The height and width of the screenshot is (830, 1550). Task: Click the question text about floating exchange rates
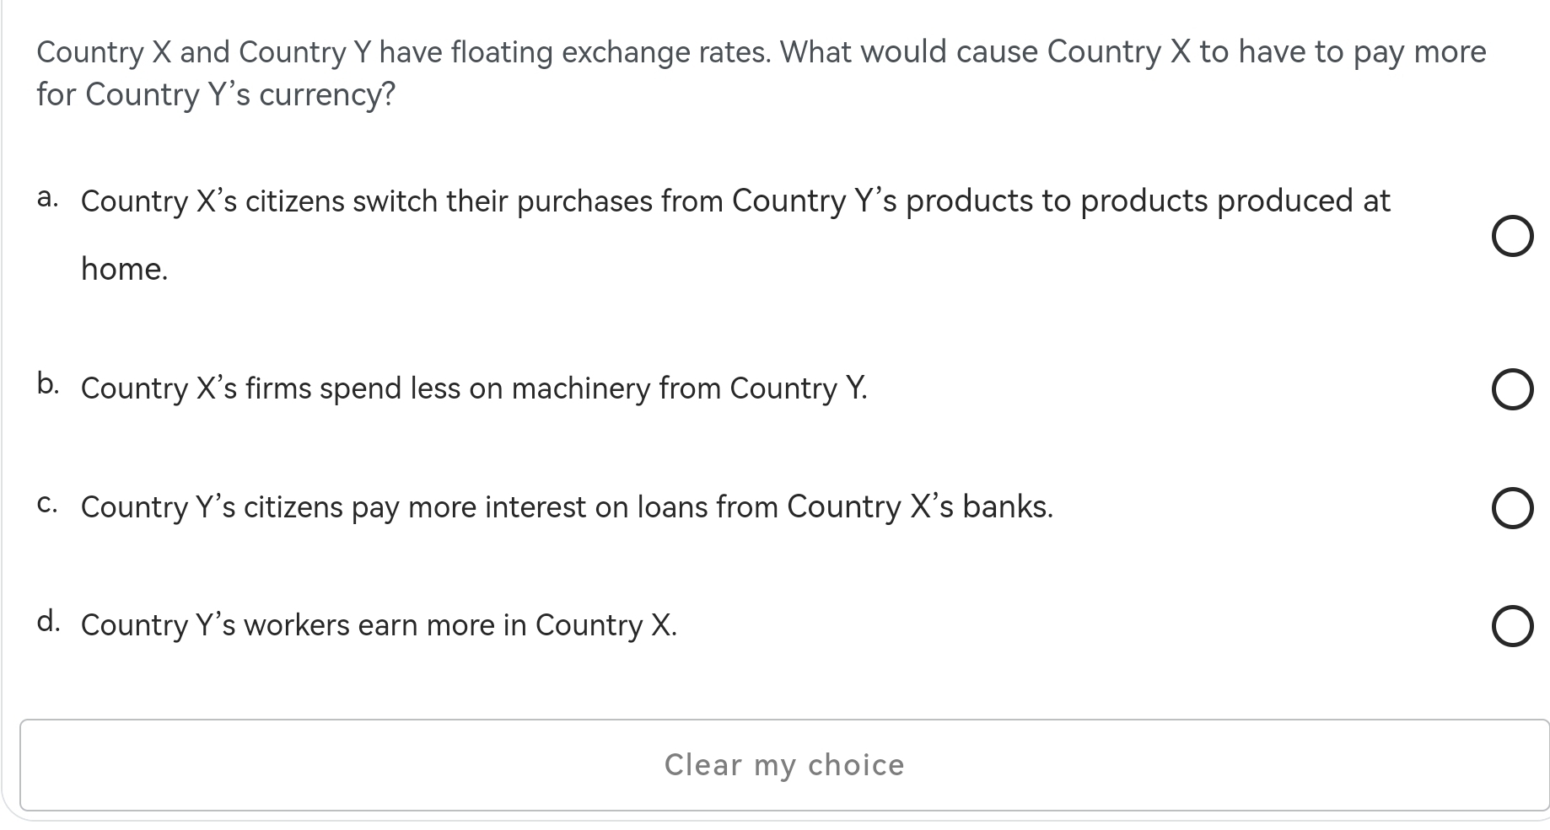(759, 73)
